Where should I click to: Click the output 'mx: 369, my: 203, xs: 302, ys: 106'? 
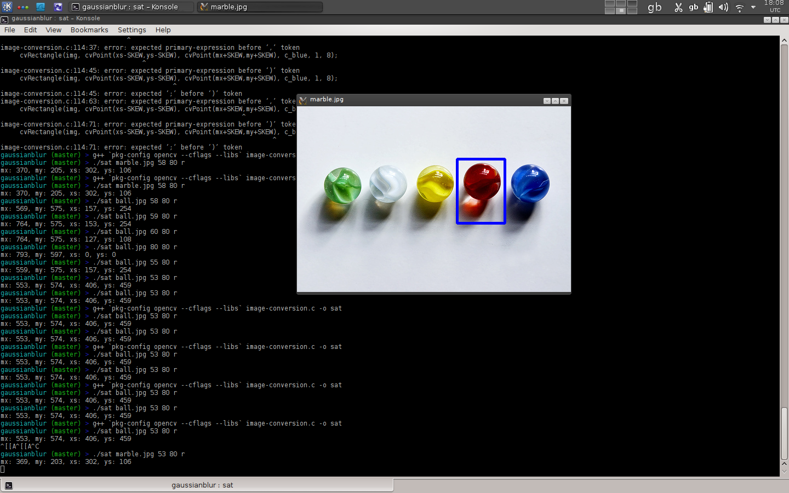click(66, 462)
